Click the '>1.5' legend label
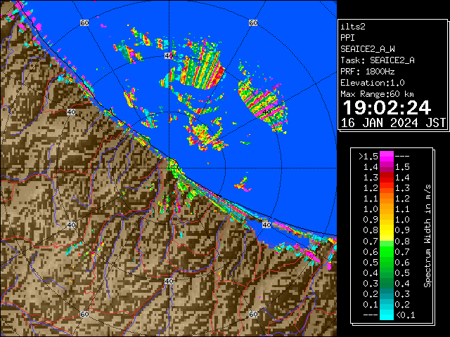Screen dimensions: 450x337 (368, 157)
